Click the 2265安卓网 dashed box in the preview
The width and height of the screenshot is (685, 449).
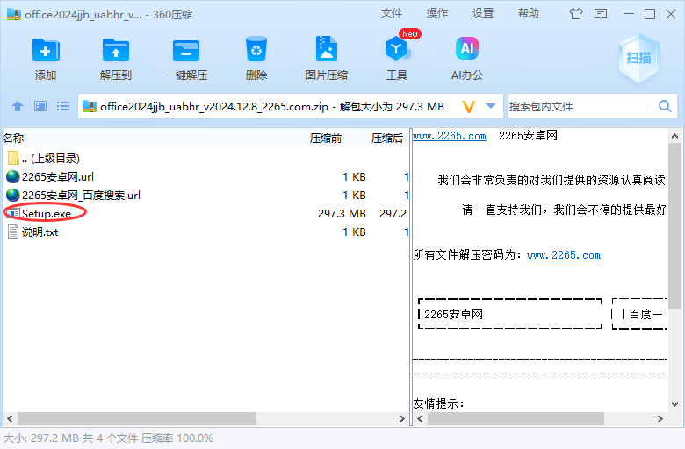510,314
